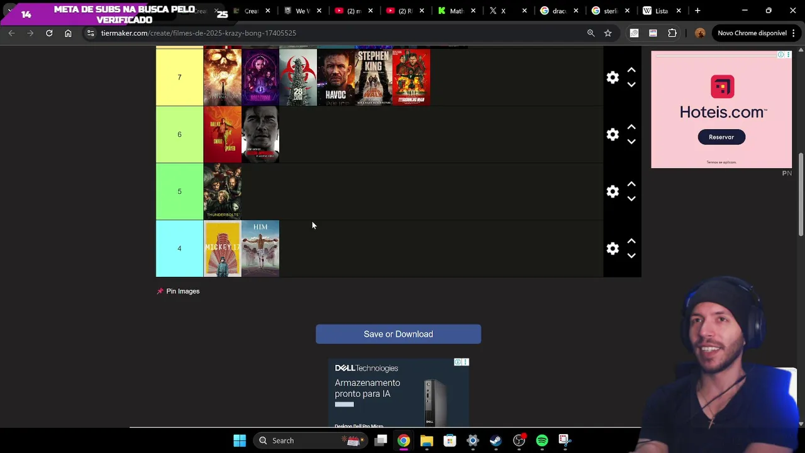Switch to the dracu Google tab
This screenshot has width=805, height=453.
558,11
